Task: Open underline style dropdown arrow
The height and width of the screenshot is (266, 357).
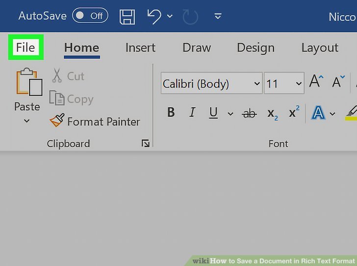Action: (x=230, y=114)
